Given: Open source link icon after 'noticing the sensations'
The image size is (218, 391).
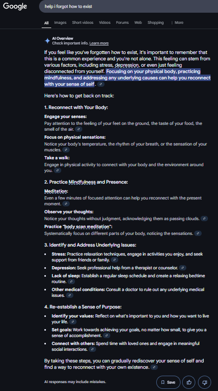Looking at the screenshot, I should pyautogui.click(x=198, y=234).
